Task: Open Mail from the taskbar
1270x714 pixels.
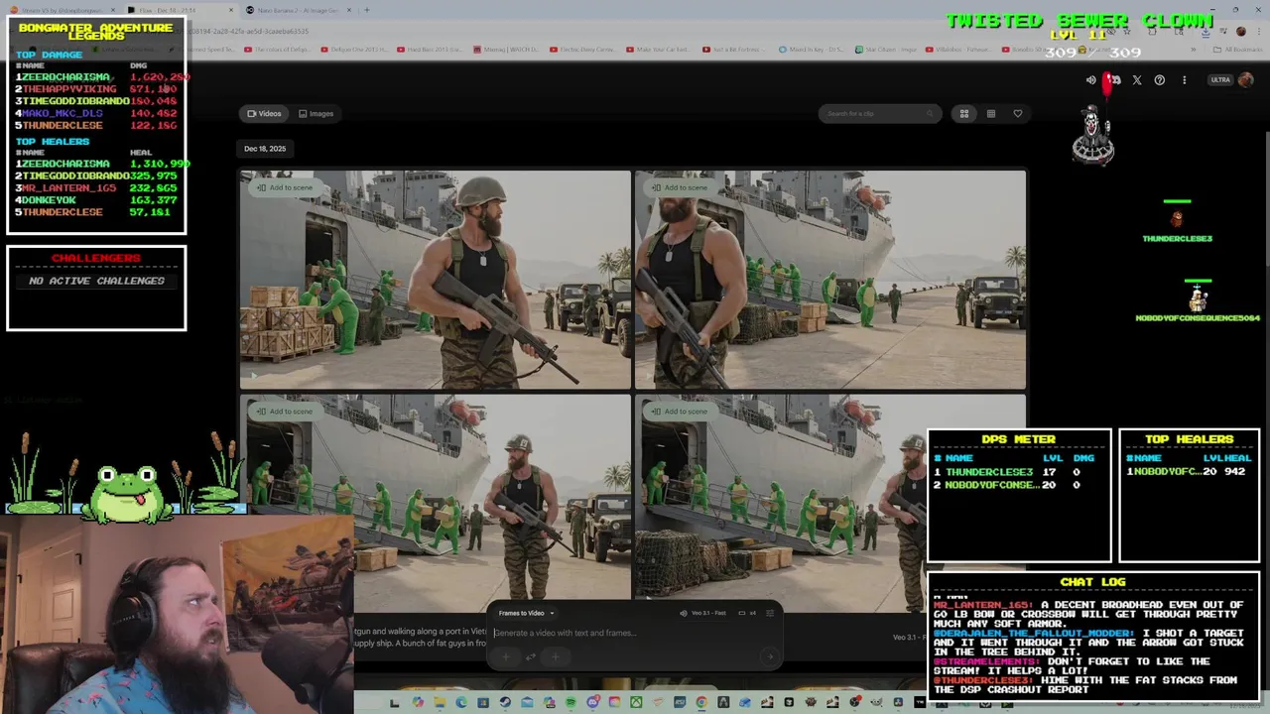Action: tap(527, 702)
